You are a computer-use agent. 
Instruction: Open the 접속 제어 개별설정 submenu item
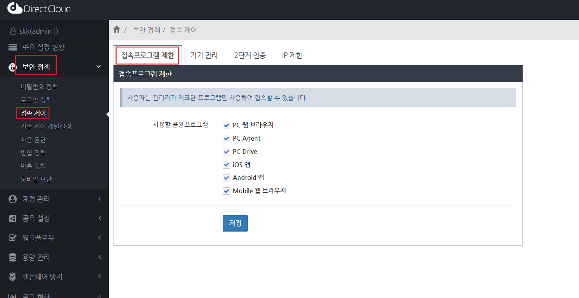coord(46,126)
